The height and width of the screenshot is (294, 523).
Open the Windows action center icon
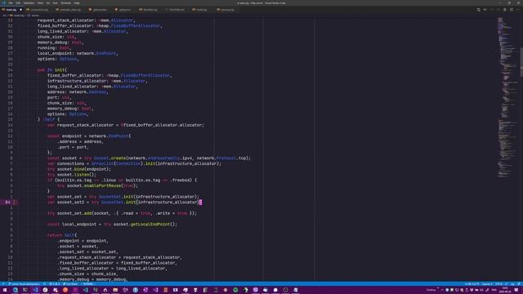(516, 290)
